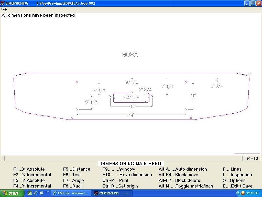This screenshot has height=197, width=262.
Task: Select Alt-F4 Block move
Action: (x=178, y=175)
